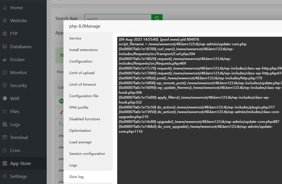
Task: Click the green search magnifier button
Action: point(157,18)
